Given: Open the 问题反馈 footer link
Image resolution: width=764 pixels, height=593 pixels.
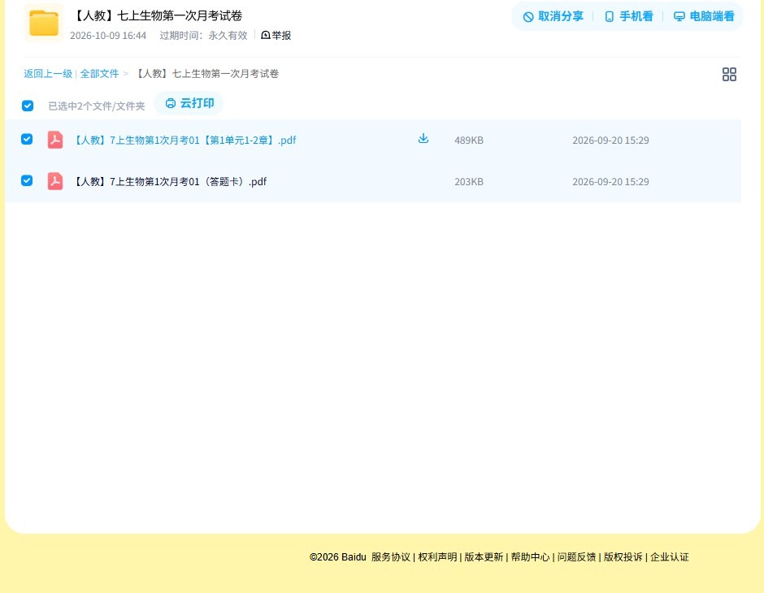Looking at the screenshot, I should [x=576, y=557].
